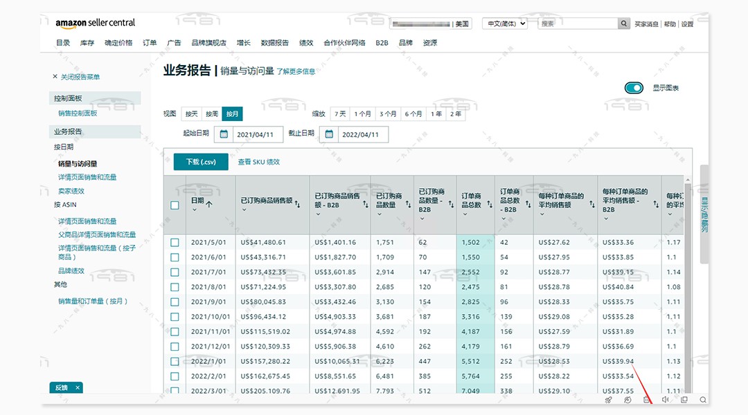Image resolution: width=748 pixels, height=415 pixels.
Task: Check the 2021/10/01 row checkbox
Action: (175, 317)
